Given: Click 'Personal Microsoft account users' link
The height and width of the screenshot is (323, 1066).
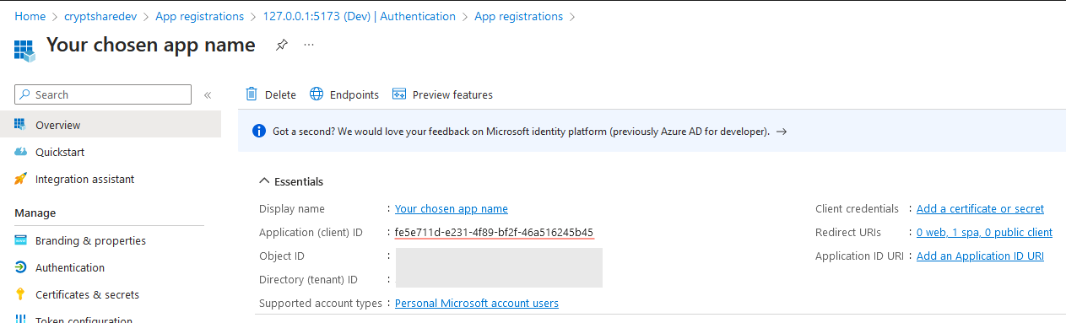Looking at the screenshot, I should 477,303.
